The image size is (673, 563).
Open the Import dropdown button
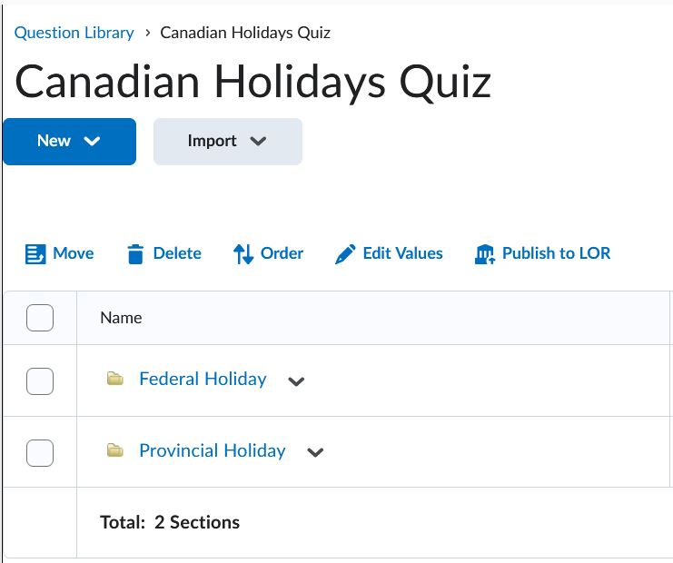coord(227,141)
